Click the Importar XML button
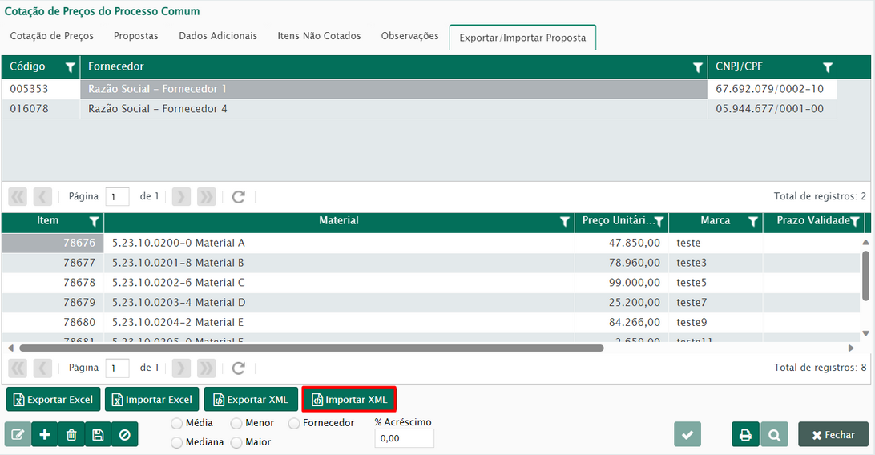Image resolution: width=875 pixels, height=455 pixels. pyautogui.click(x=349, y=399)
